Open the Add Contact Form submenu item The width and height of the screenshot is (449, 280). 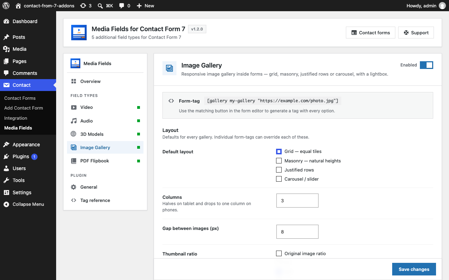click(x=24, y=108)
